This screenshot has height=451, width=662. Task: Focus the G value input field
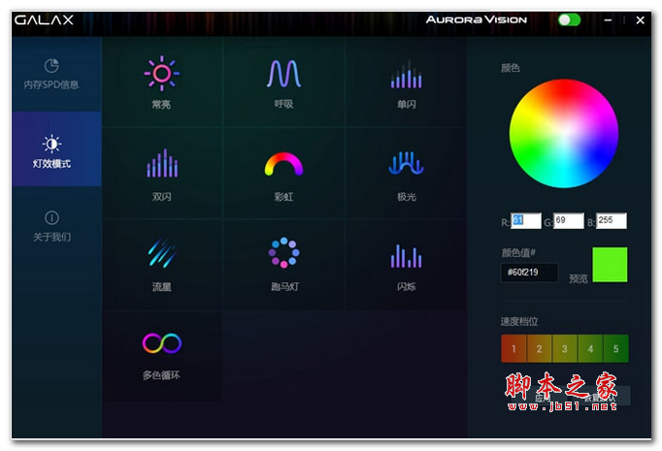pyautogui.click(x=568, y=220)
